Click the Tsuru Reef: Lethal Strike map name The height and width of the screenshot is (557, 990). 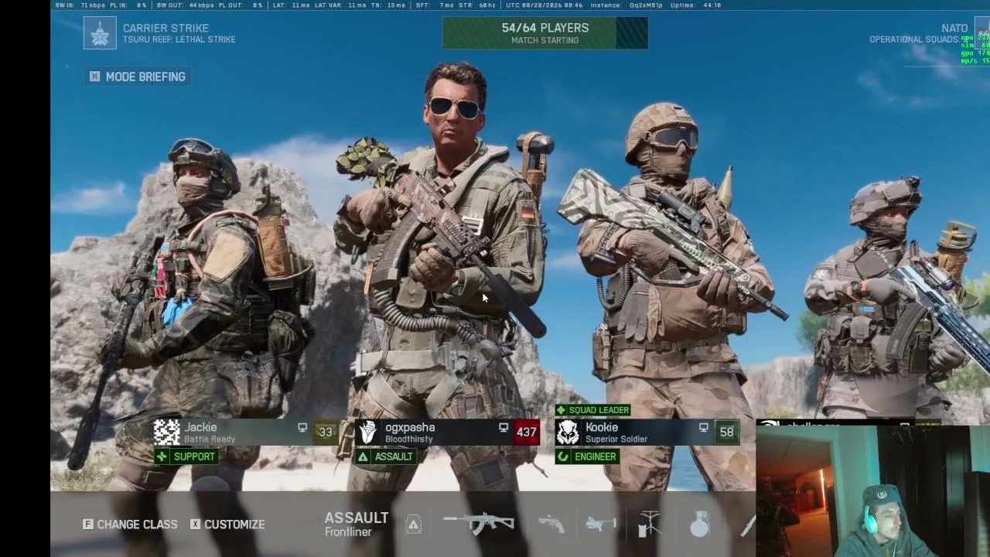click(x=179, y=39)
